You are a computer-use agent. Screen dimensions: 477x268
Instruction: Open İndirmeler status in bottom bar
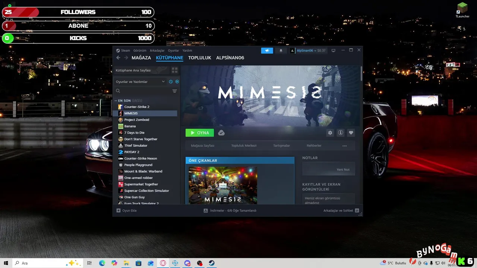click(x=230, y=210)
